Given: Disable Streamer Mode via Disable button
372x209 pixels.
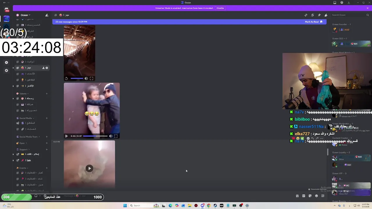Looking at the screenshot, I should pyautogui.click(x=220, y=8).
